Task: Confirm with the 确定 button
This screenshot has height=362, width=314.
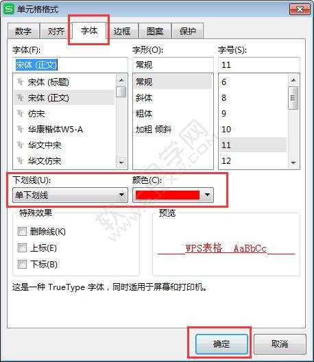Action: tap(221, 344)
